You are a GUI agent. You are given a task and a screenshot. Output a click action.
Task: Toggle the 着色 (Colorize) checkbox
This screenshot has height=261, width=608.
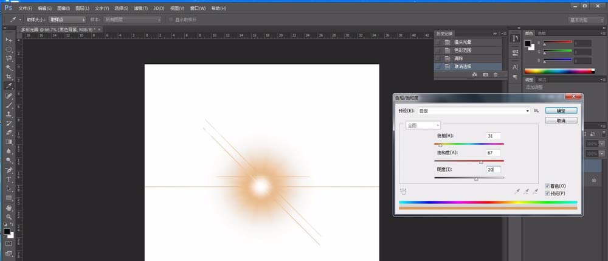[548, 186]
